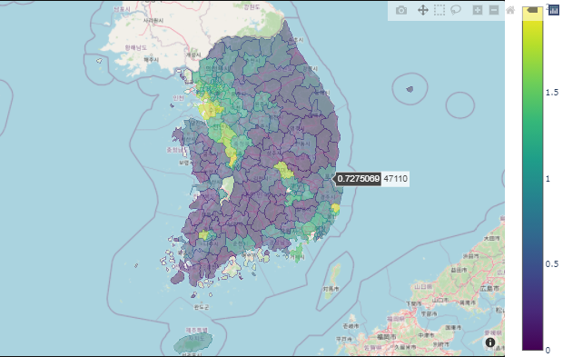Zoom out using the minus modebar button

(494, 10)
